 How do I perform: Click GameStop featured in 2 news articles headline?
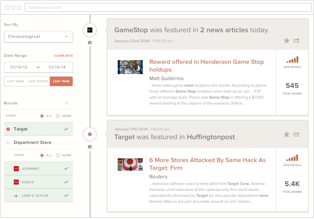pyautogui.click(x=192, y=30)
